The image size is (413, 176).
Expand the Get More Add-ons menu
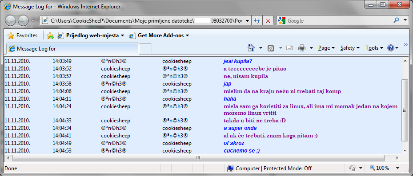(159, 35)
